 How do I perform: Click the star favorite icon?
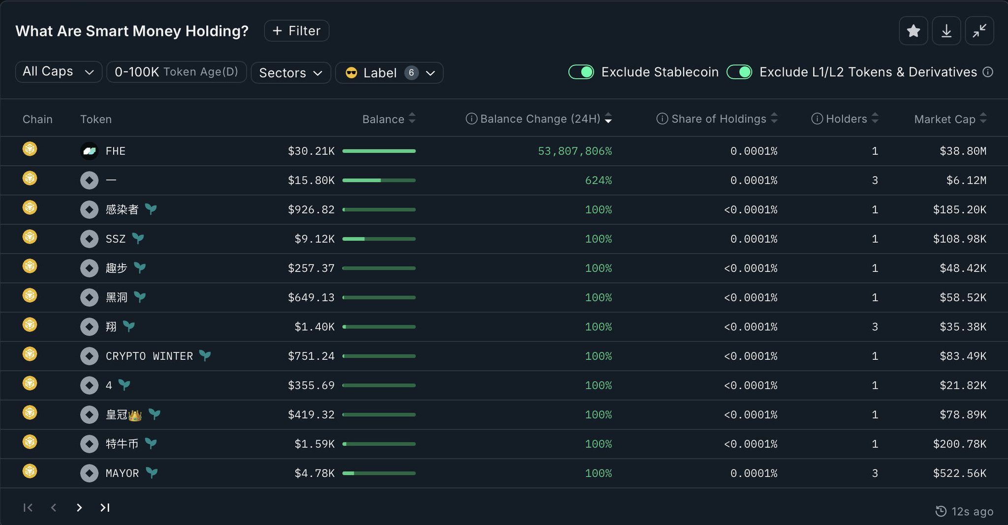913,31
